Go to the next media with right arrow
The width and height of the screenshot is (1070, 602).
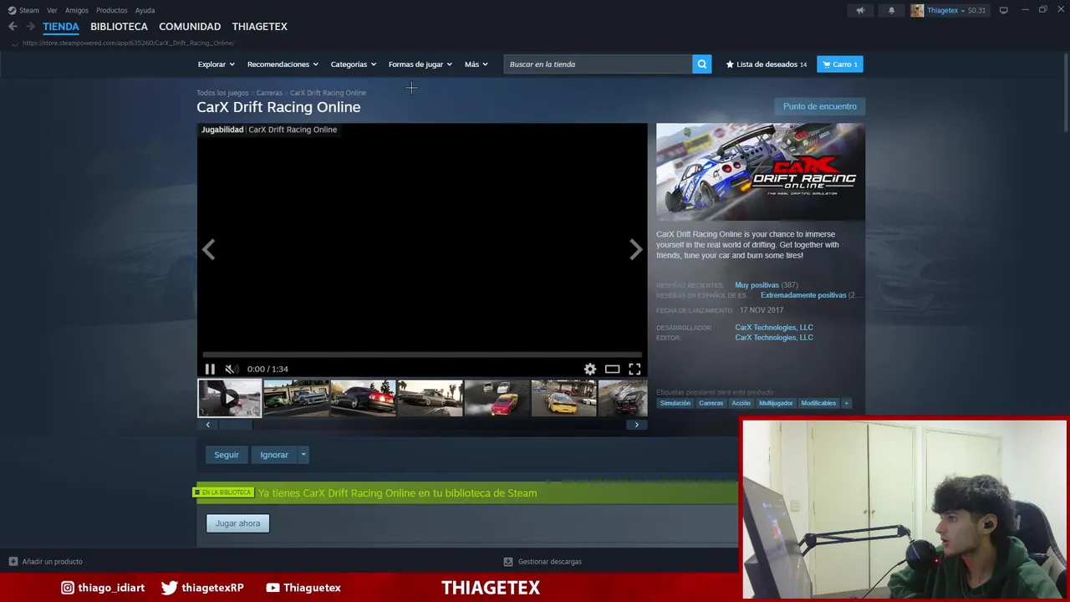636,249
